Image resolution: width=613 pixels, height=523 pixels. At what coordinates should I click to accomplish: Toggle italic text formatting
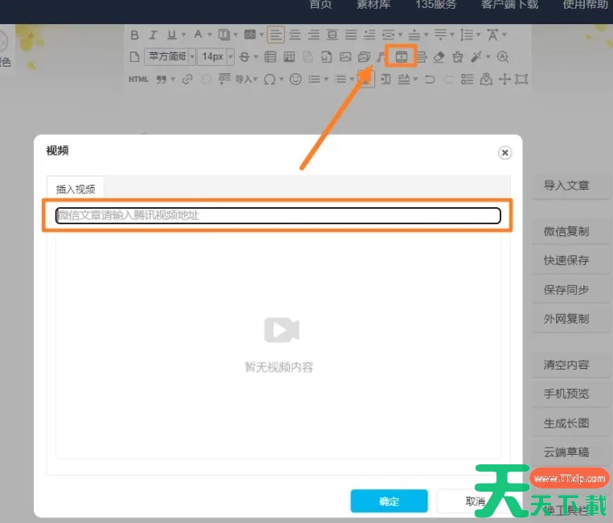tap(153, 35)
